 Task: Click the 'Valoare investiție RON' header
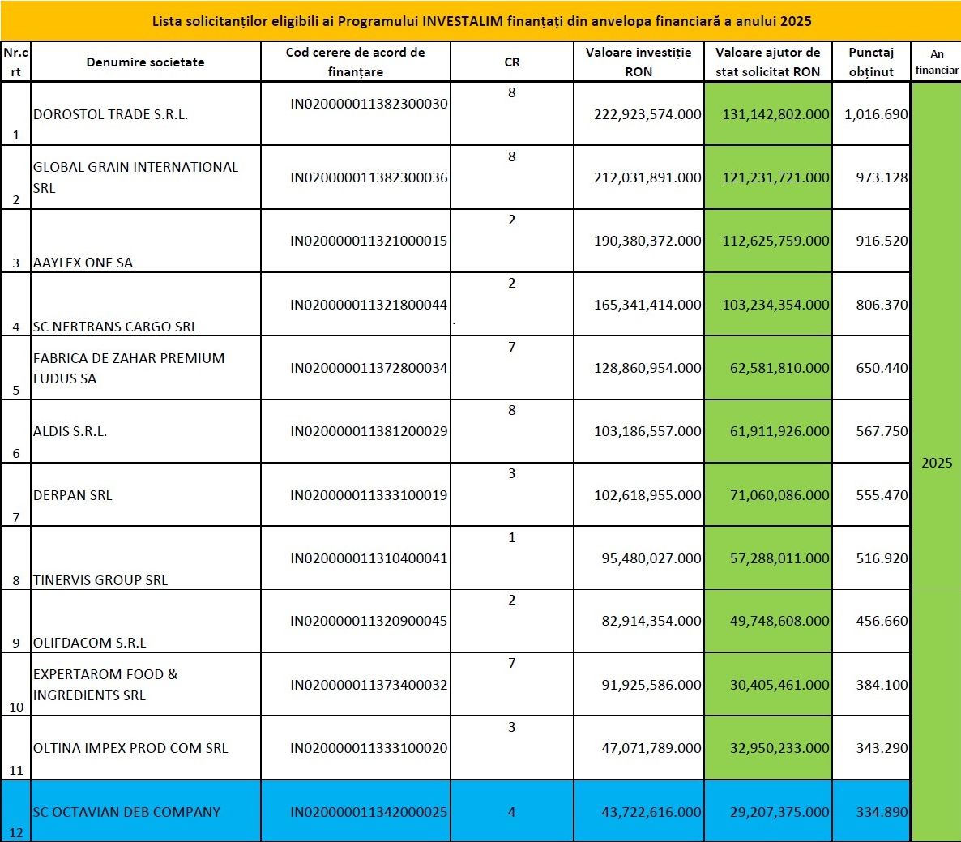click(x=639, y=62)
